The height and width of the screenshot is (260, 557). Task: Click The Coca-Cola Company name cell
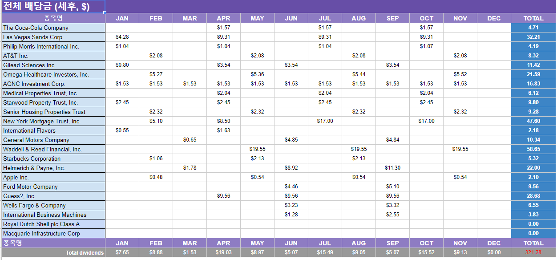pos(53,28)
